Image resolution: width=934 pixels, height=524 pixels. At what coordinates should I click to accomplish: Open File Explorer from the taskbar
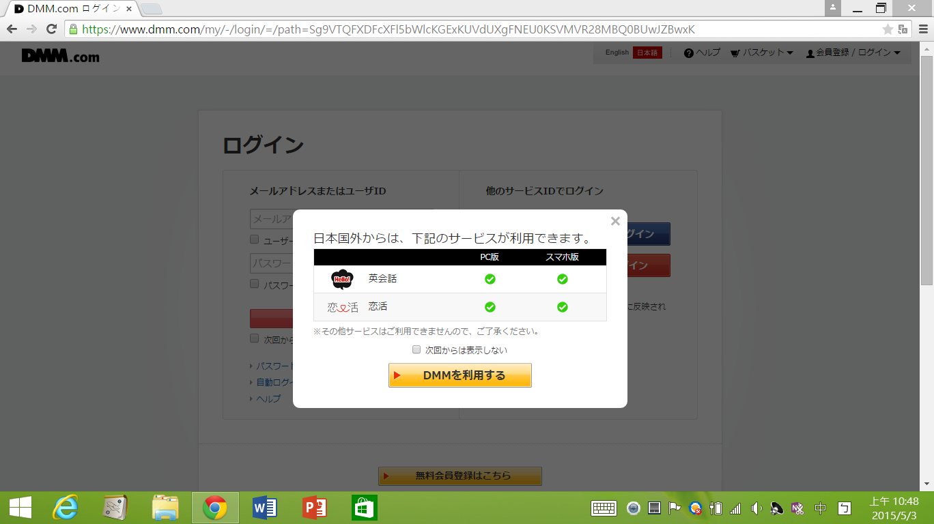[165, 508]
